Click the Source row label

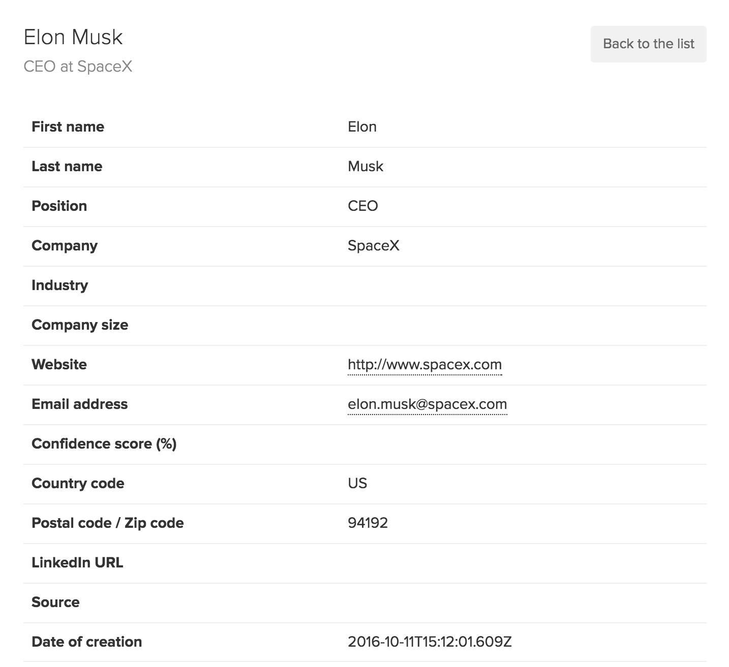[x=55, y=602]
